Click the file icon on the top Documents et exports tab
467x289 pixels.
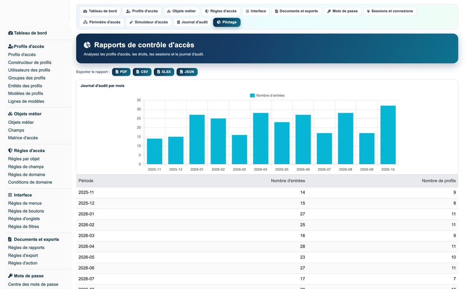click(277, 11)
